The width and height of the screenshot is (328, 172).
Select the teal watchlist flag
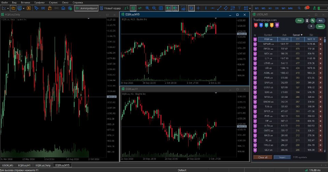pyautogui.click(x=266, y=25)
